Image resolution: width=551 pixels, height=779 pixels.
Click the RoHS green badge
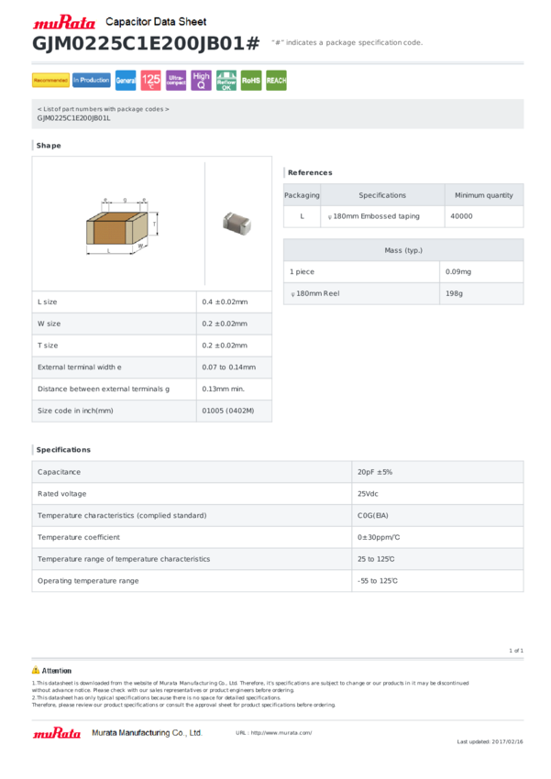251,80
